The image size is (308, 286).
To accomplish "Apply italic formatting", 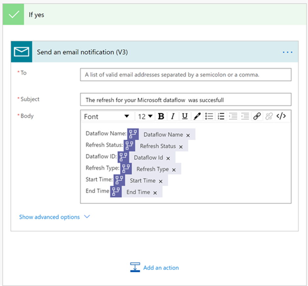I will click(x=173, y=116).
